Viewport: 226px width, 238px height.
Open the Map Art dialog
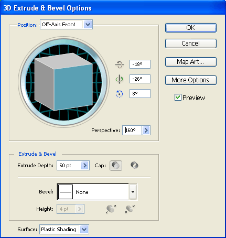point(191,62)
